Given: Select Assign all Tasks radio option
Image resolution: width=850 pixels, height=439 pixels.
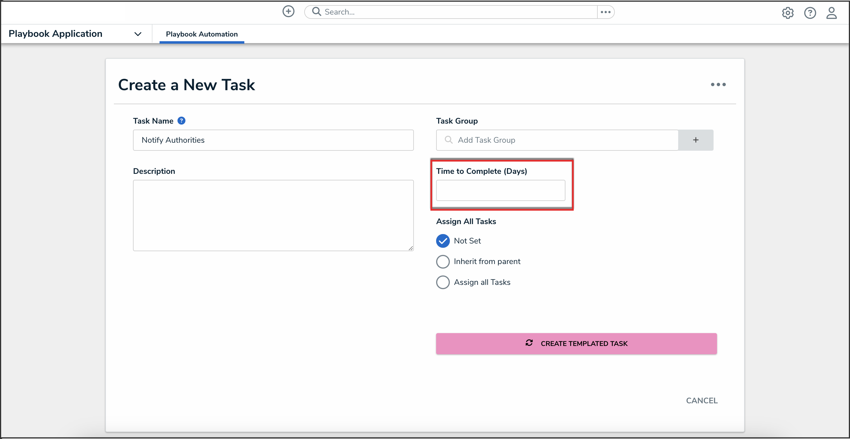Looking at the screenshot, I should tap(443, 283).
